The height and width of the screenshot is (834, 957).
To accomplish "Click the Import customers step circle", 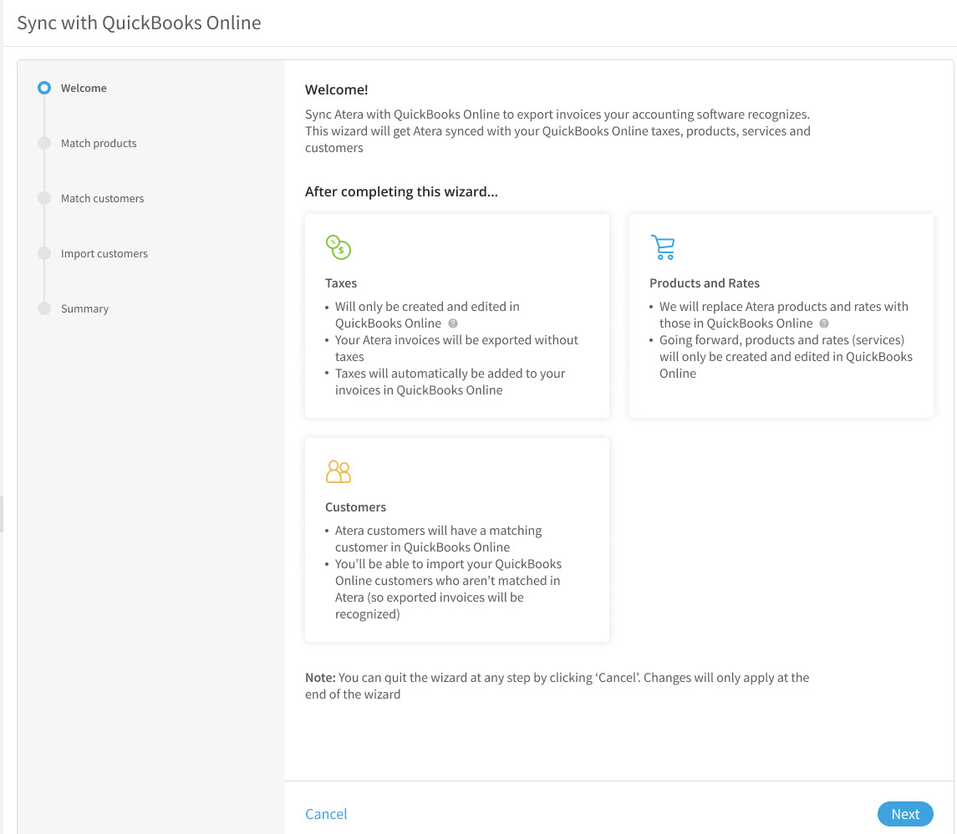I will tap(44, 253).
